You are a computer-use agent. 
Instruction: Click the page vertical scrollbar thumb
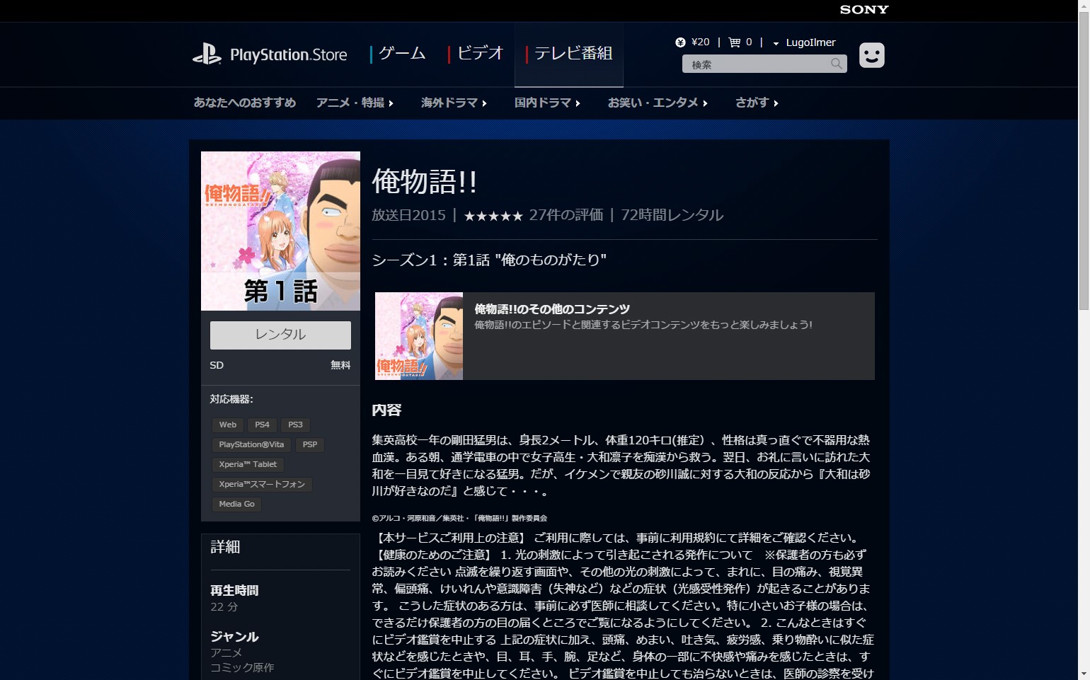click(1084, 161)
